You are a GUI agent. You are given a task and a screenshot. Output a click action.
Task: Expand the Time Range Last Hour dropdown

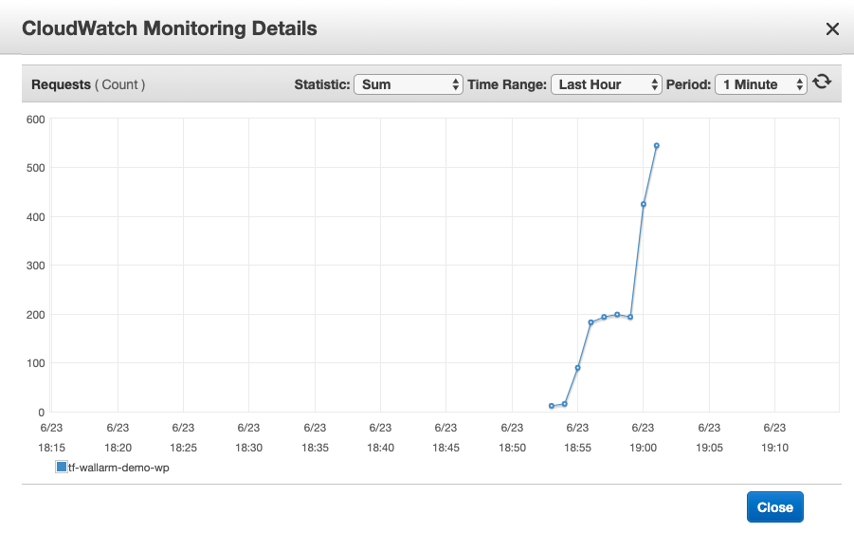[606, 84]
